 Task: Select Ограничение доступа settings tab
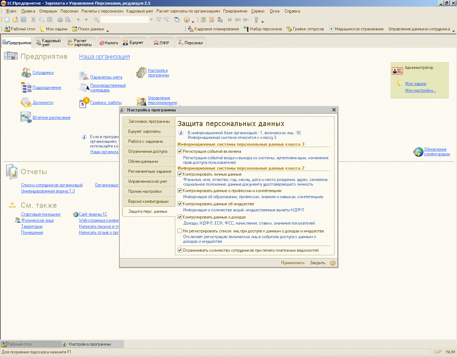click(149, 151)
